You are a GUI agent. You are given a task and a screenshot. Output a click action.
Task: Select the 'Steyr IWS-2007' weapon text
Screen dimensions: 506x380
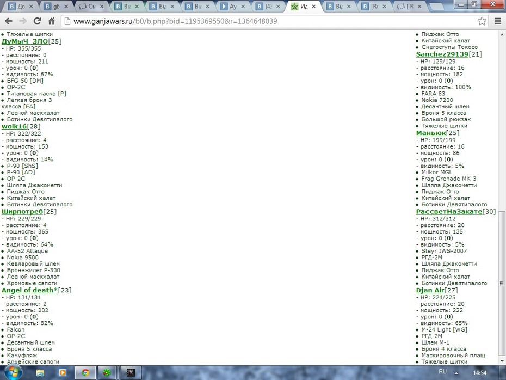(x=444, y=251)
